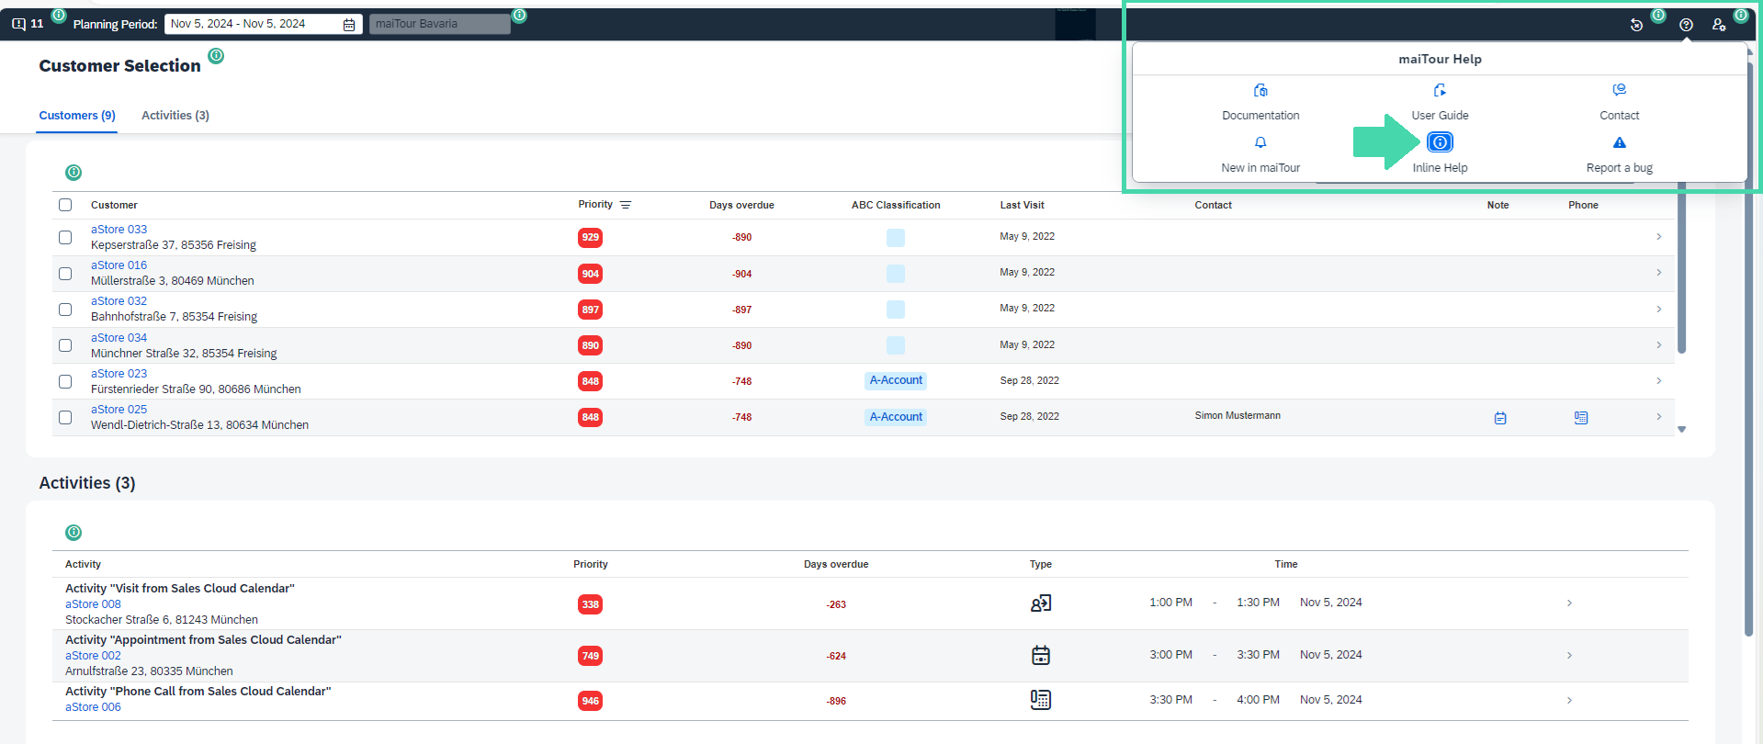Switch to the Customers (9) tab
1763x744 pixels.
77,116
